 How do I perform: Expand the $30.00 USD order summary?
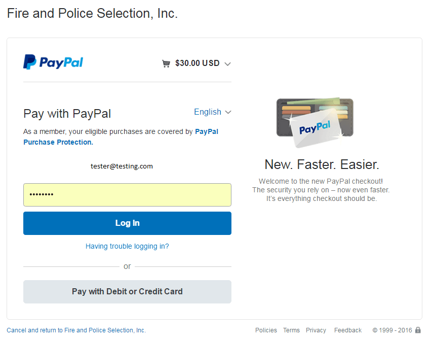click(x=197, y=63)
